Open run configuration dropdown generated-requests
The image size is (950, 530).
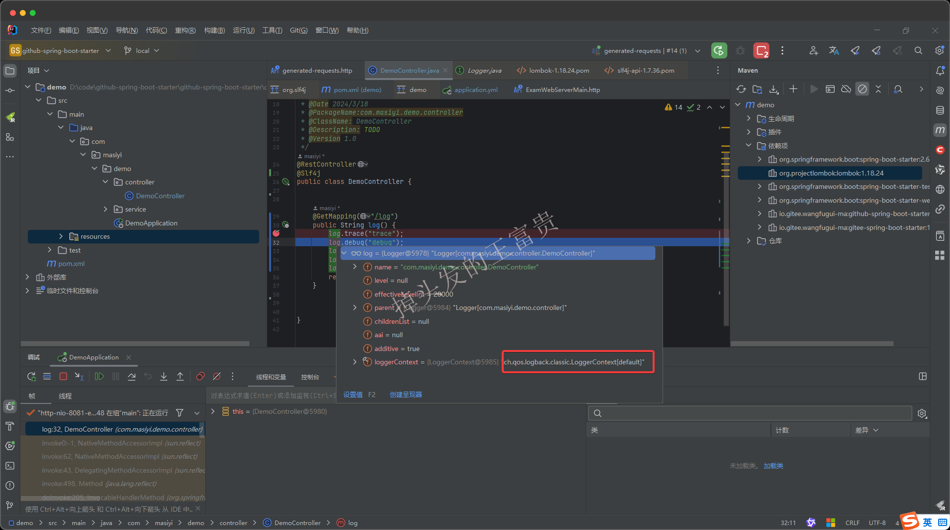click(647, 50)
